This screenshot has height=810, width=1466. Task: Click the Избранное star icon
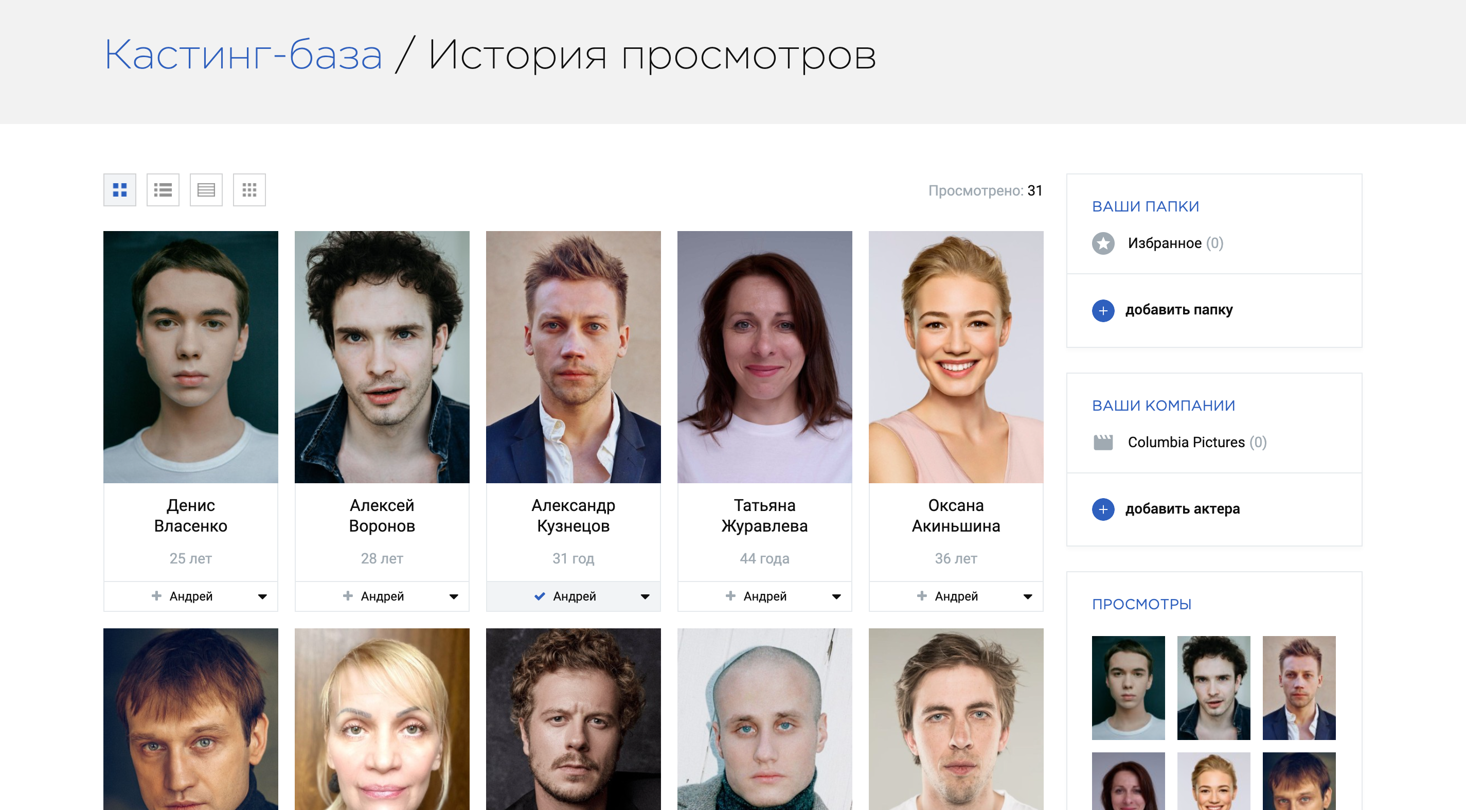[1103, 243]
